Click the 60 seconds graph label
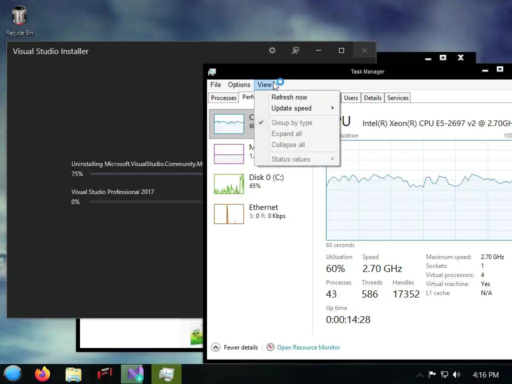512x384 pixels. click(x=340, y=245)
